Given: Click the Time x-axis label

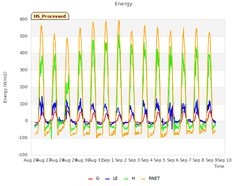Looking at the screenshot, I should [x=219, y=166].
